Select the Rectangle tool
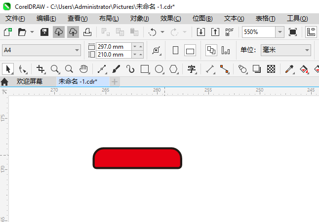 click(145, 69)
